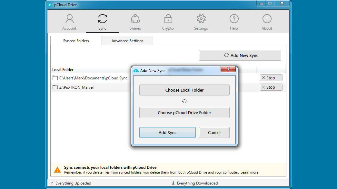
Task: Maximize the pCloud Drive window
Action: [x=270, y=4]
